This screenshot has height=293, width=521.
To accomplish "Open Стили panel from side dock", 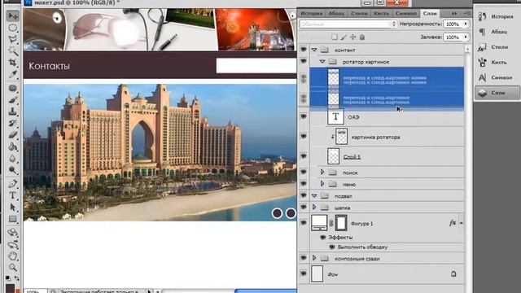I will (497, 47).
